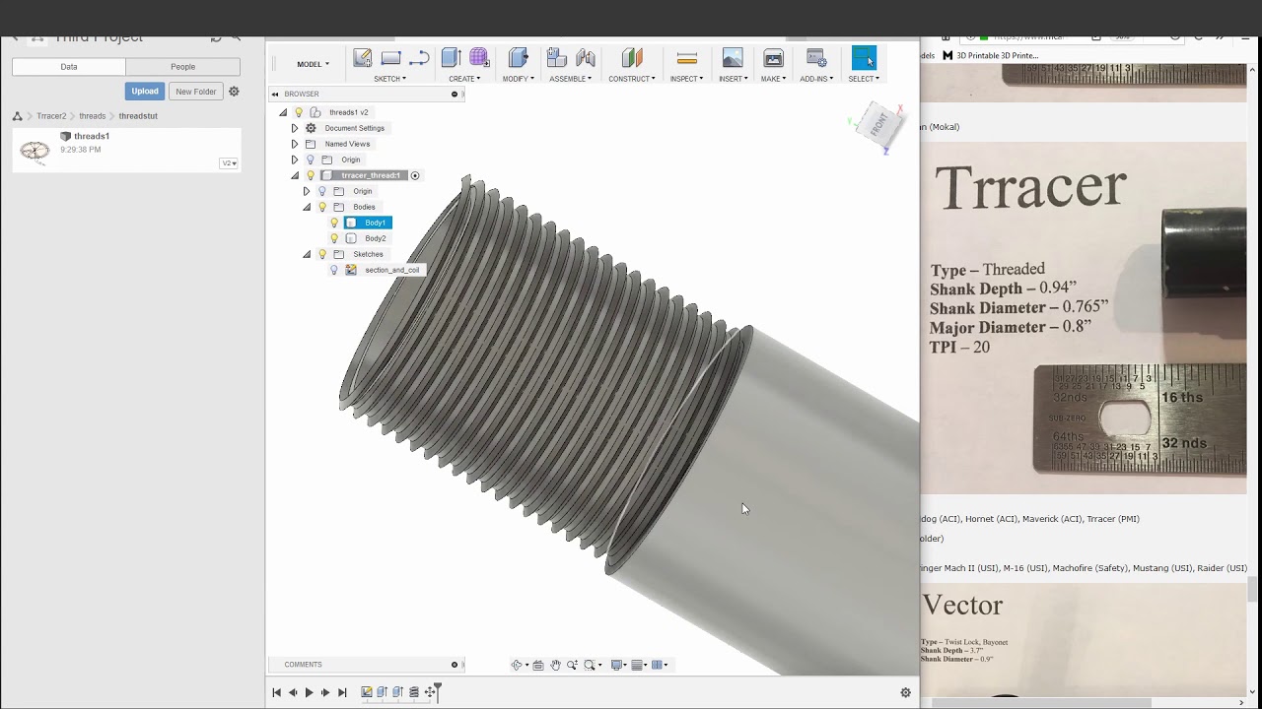Hide the Bodies folder
Image resolution: width=1262 pixels, height=709 pixels.
click(x=322, y=207)
